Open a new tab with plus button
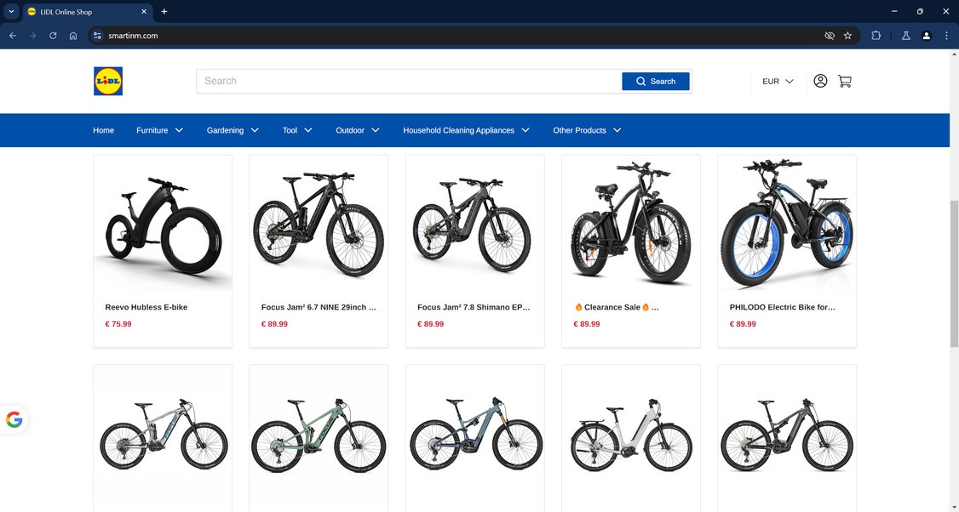Image resolution: width=959 pixels, height=512 pixels. coord(164,12)
